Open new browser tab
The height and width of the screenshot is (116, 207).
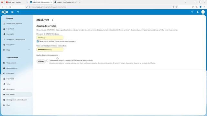80,2
